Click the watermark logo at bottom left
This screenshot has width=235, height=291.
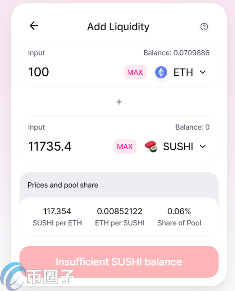(37, 277)
